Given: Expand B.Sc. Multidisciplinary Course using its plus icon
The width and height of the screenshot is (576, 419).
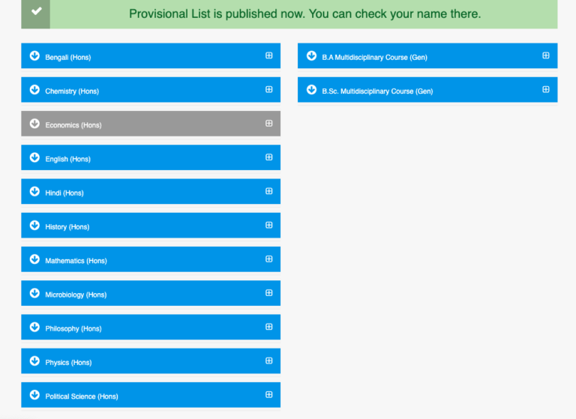Looking at the screenshot, I should [545, 89].
